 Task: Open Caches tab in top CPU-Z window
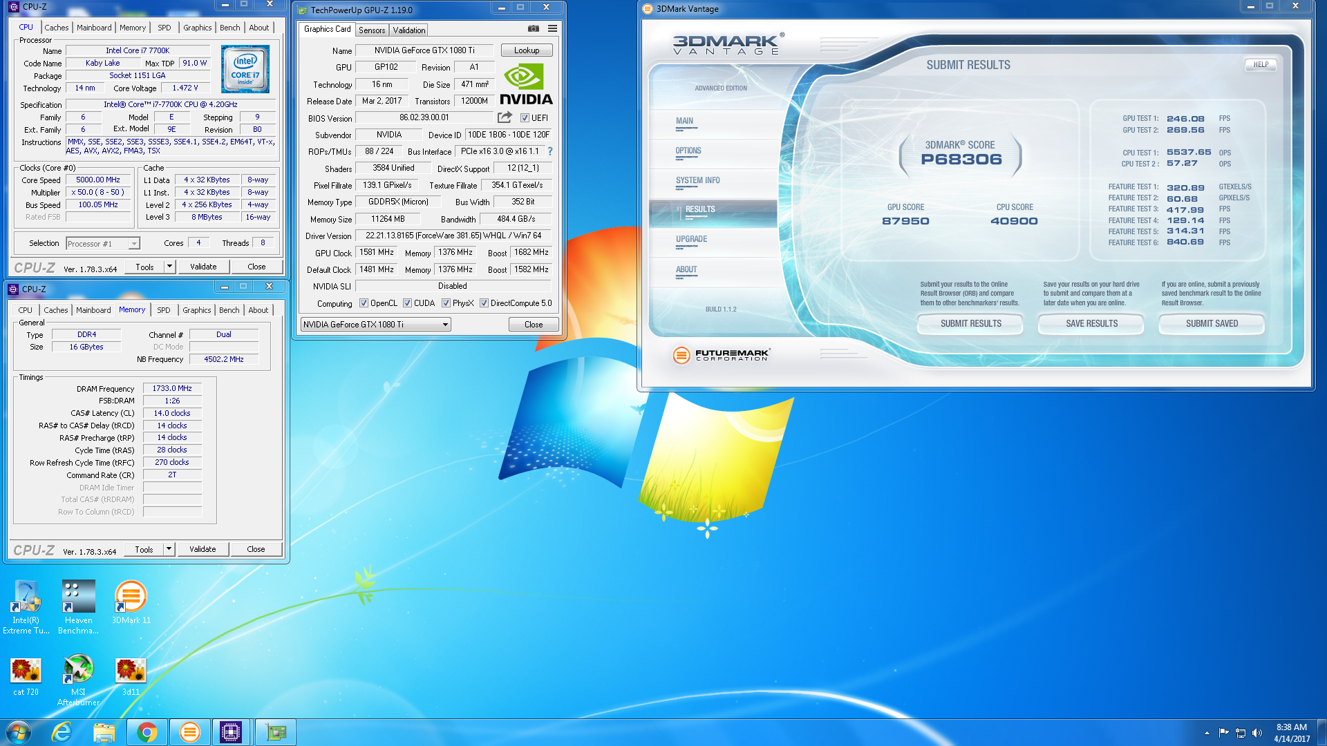[56, 28]
